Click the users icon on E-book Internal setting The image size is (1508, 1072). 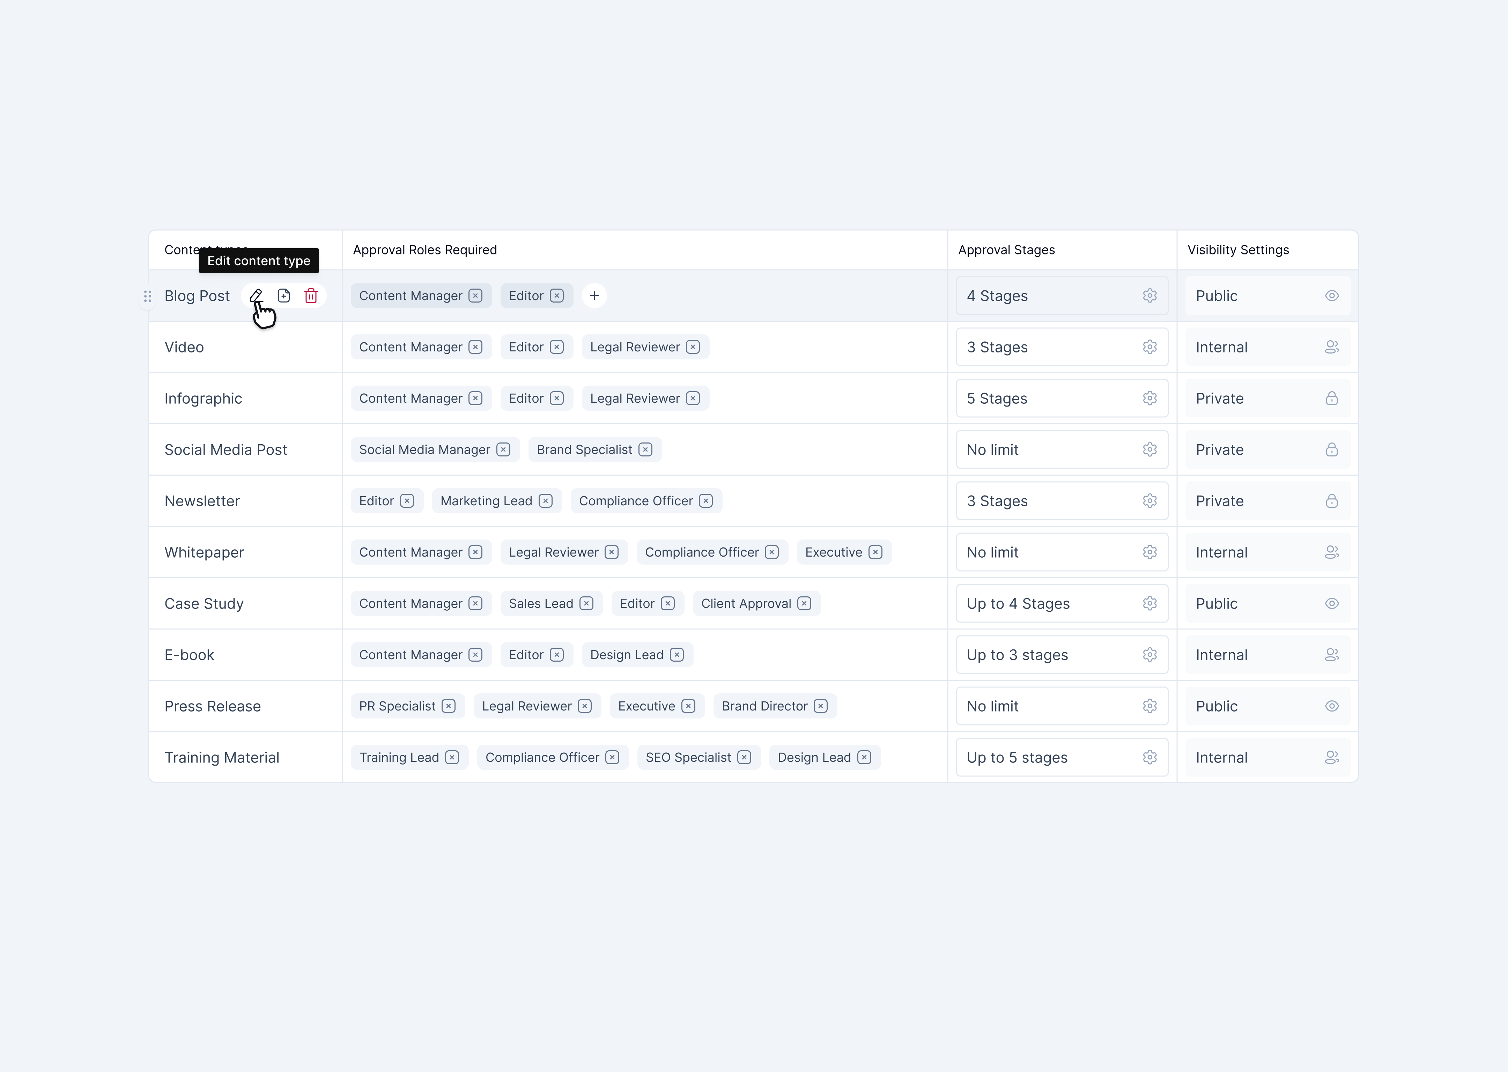pyautogui.click(x=1332, y=654)
